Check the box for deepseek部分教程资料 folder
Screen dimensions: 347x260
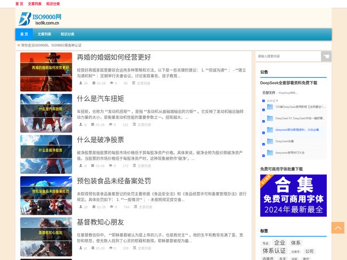263,133
